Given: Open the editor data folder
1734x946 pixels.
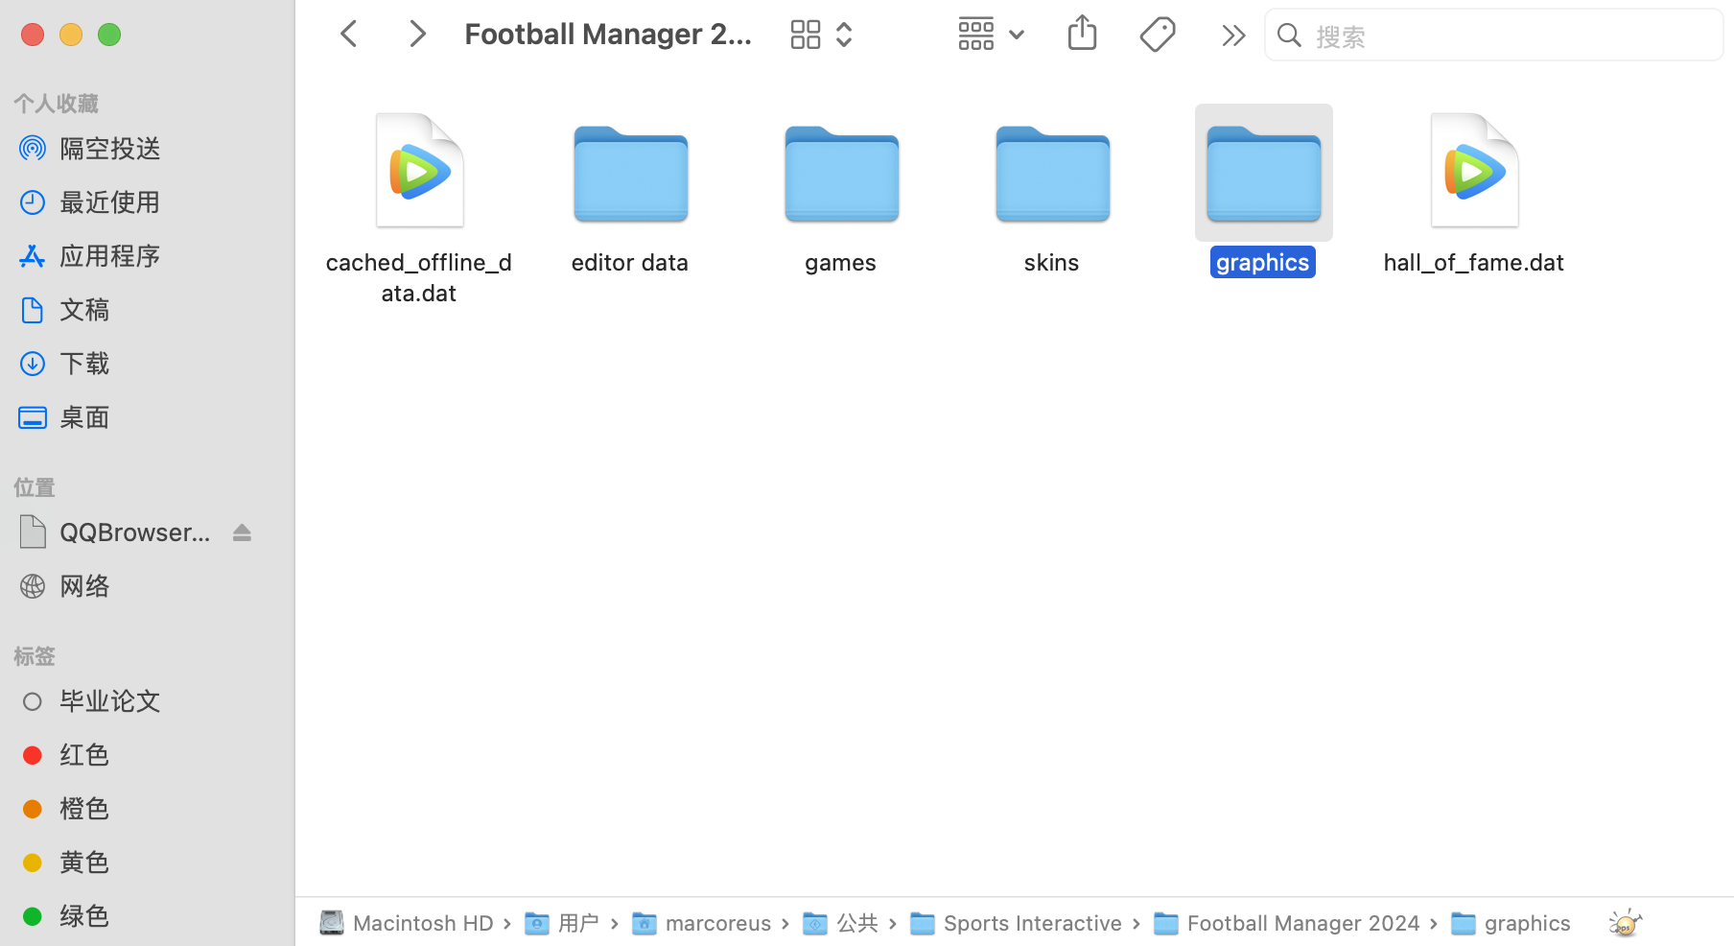Looking at the screenshot, I should pos(630,177).
